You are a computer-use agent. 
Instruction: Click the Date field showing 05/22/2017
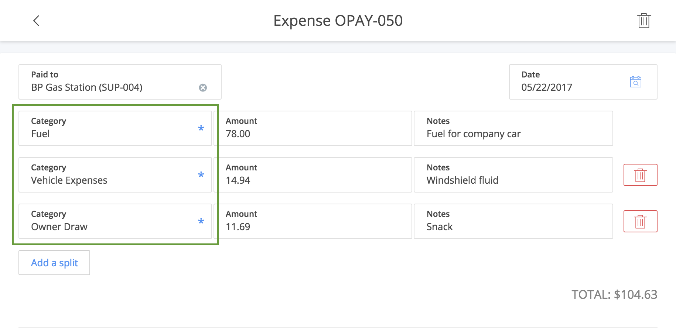click(x=583, y=82)
